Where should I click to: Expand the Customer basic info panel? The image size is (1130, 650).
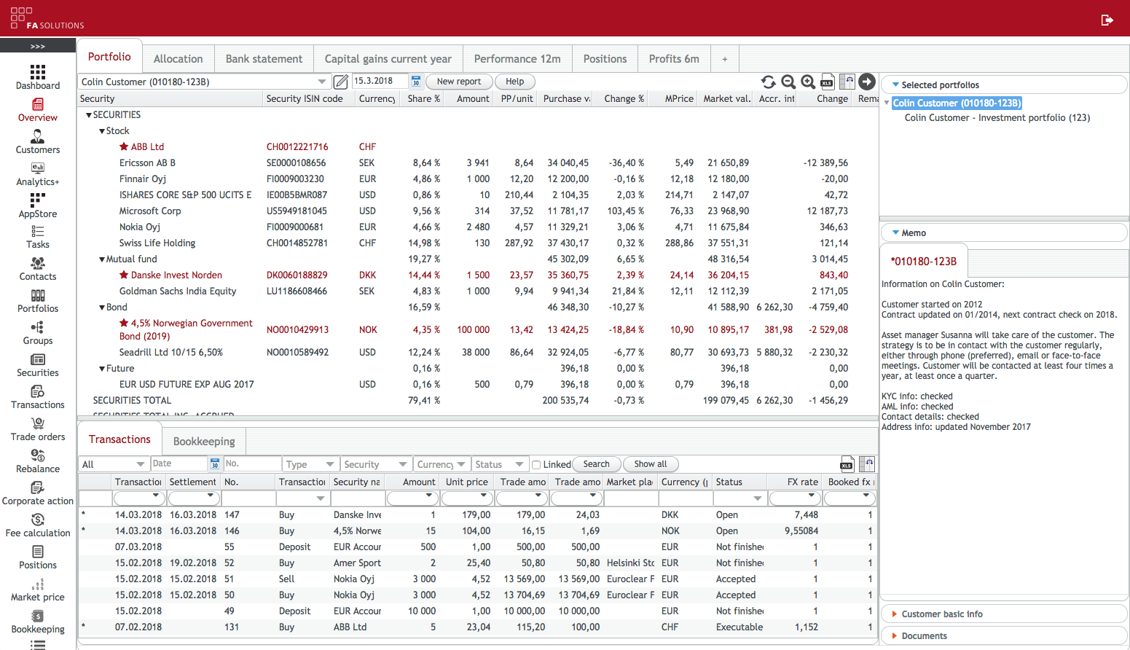[x=1004, y=614]
